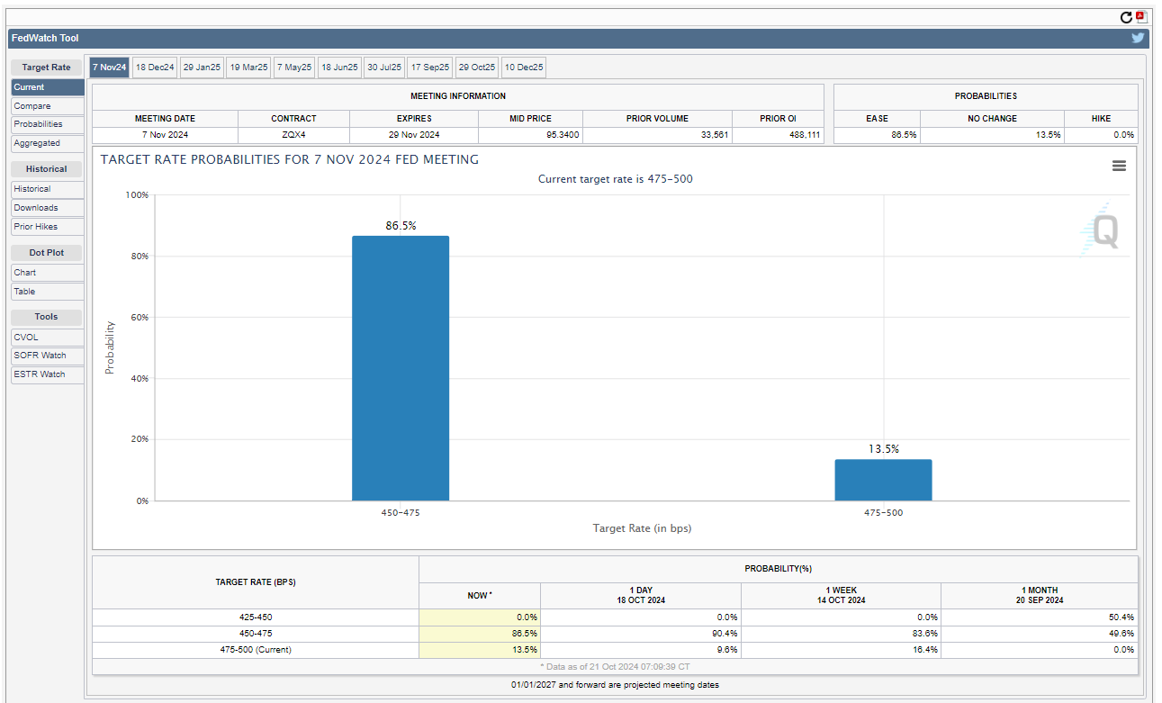
Task: Click the 16.4% one-week probability cell
Action: [841, 650]
